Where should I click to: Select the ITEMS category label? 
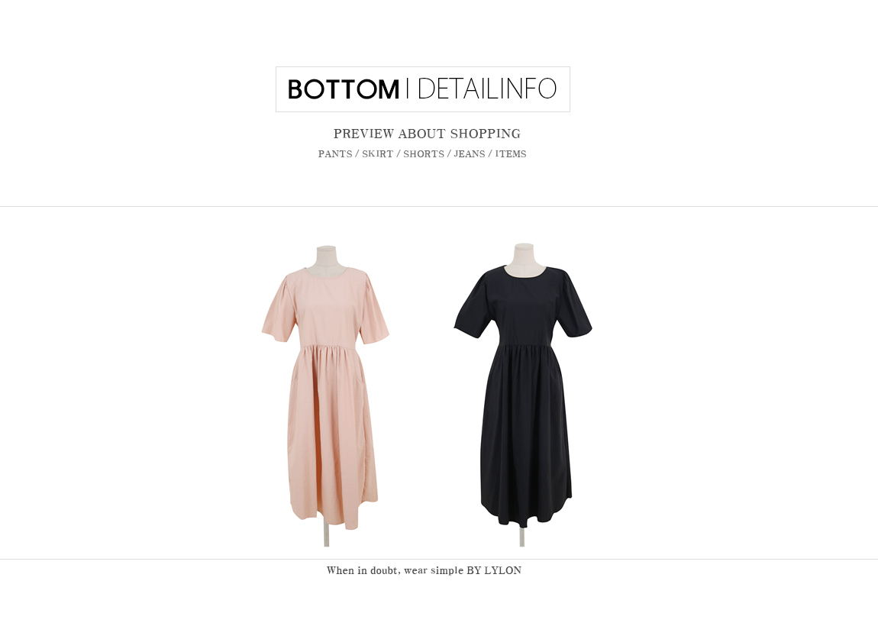(511, 154)
